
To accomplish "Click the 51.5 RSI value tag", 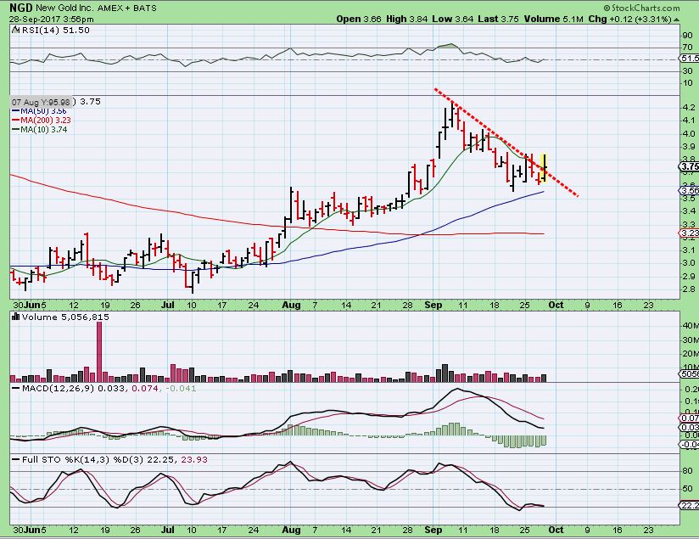I will (690, 59).
